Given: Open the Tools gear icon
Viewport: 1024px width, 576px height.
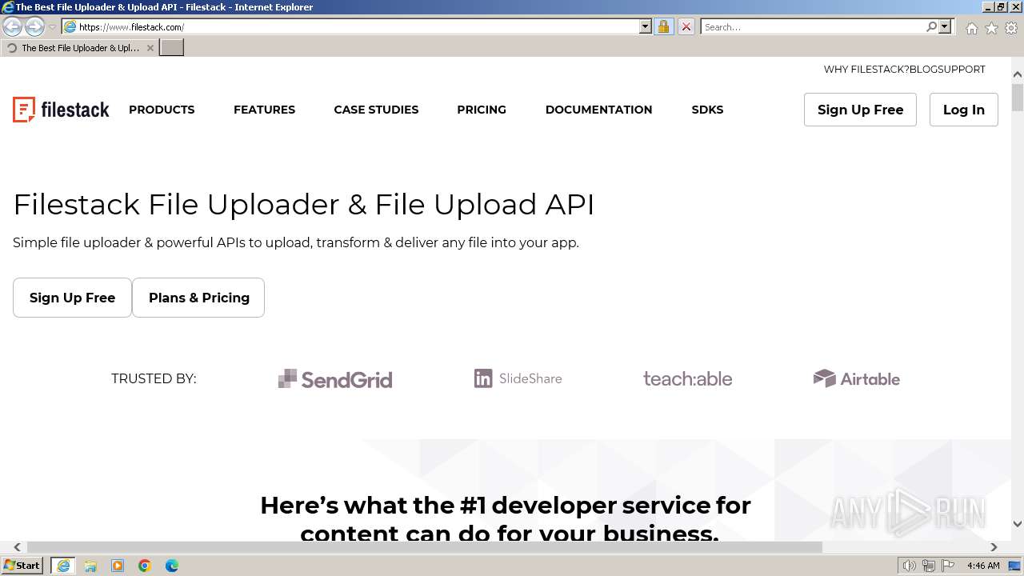Looking at the screenshot, I should 1011,28.
